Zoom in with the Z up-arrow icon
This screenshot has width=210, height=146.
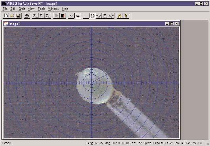tap(35, 16)
